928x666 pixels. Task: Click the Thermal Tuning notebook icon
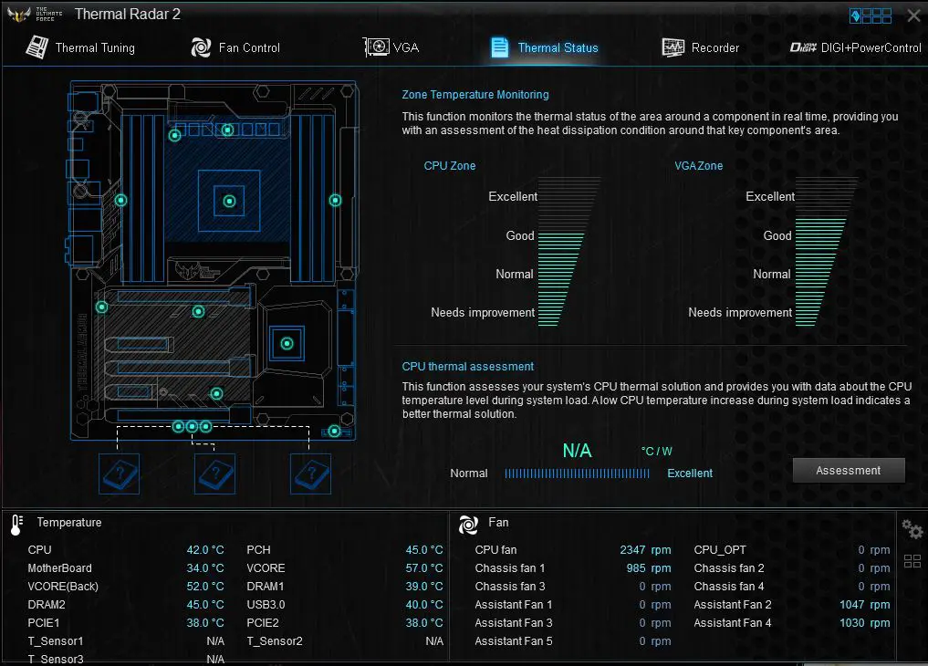tap(36, 47)
